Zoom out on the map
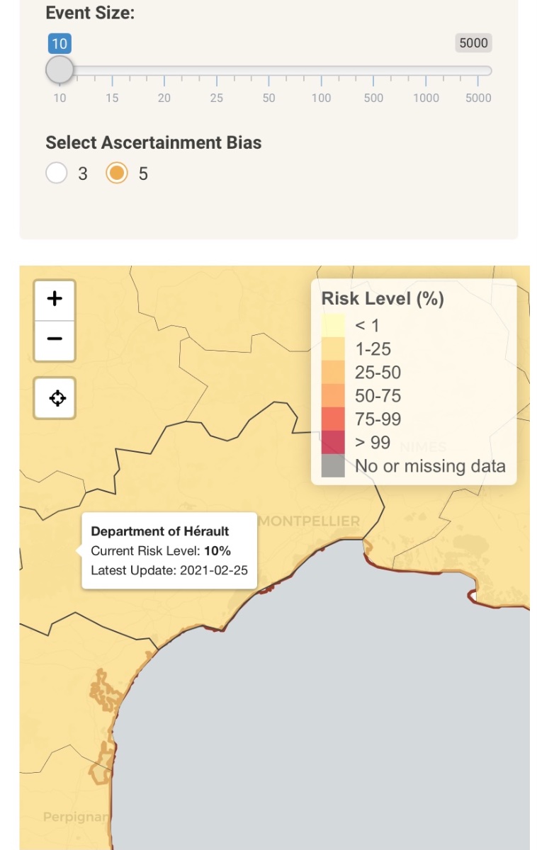Image resolution: width=537 pixels, height=850 pixels. 55,339
